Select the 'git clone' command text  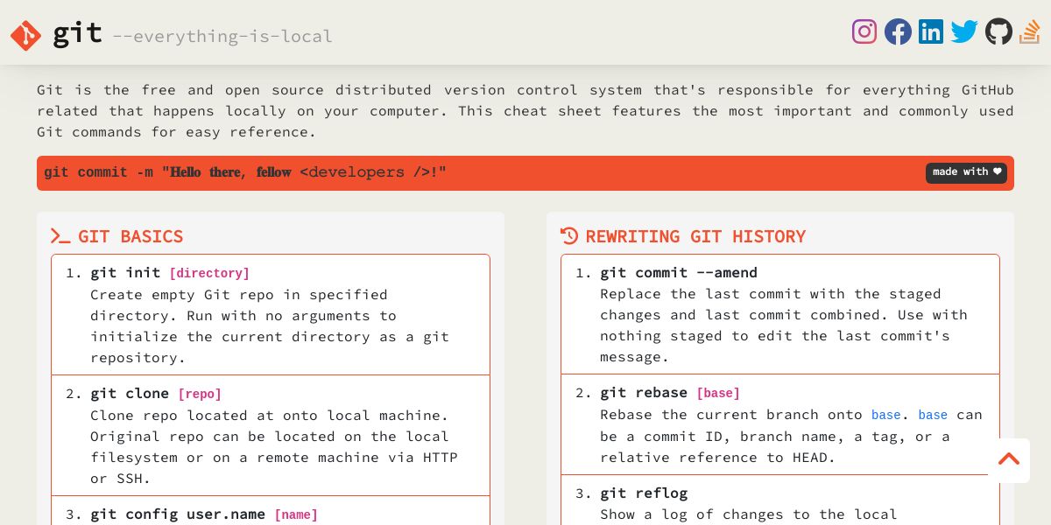(x=130, y=394)
